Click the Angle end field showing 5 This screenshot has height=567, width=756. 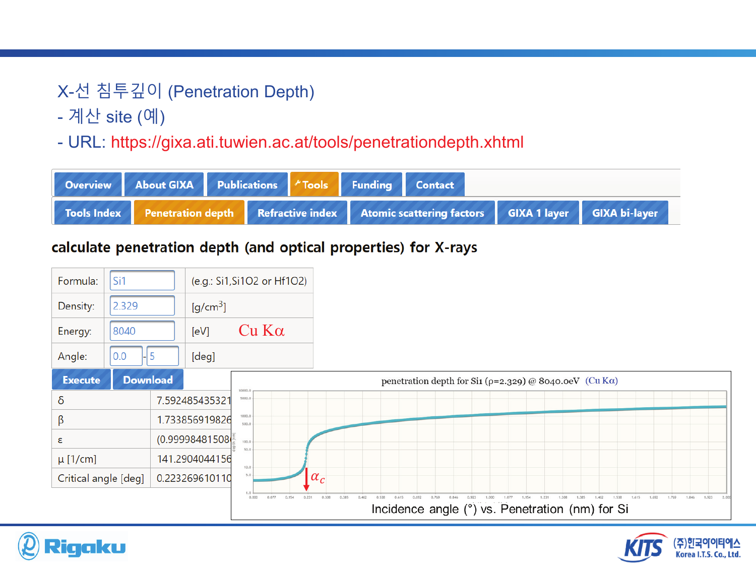[163, 356]
